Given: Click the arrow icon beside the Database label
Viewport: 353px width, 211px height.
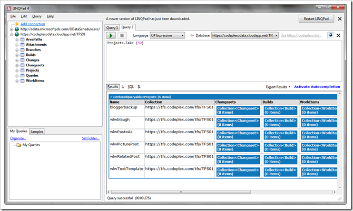Looking at the screenshot, I should (192, 36).
